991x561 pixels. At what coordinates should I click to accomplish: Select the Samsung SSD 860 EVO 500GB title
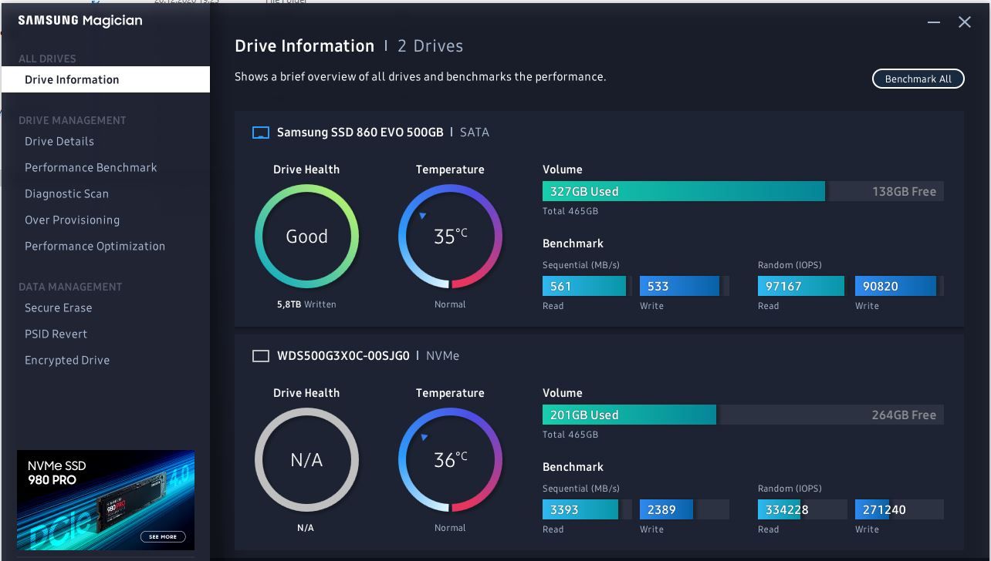click(x=360, y=132)
